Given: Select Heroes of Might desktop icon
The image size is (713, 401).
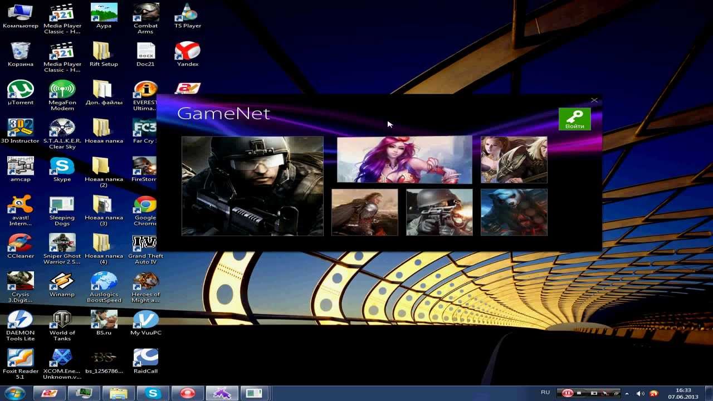Looking at the screenshot, I should point(145,287).
